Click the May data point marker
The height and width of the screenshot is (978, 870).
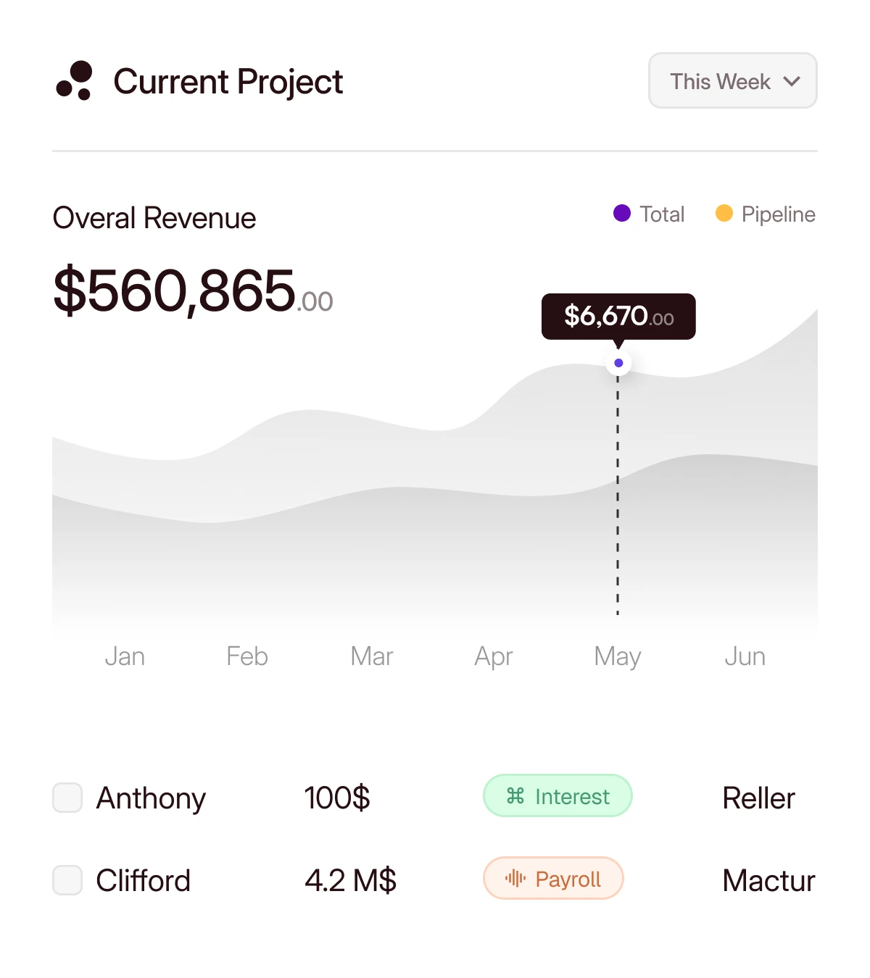tap(618, 363)
